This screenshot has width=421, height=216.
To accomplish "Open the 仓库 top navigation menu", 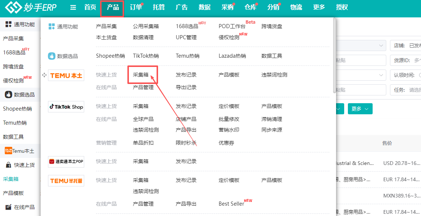I will [250, 7].
